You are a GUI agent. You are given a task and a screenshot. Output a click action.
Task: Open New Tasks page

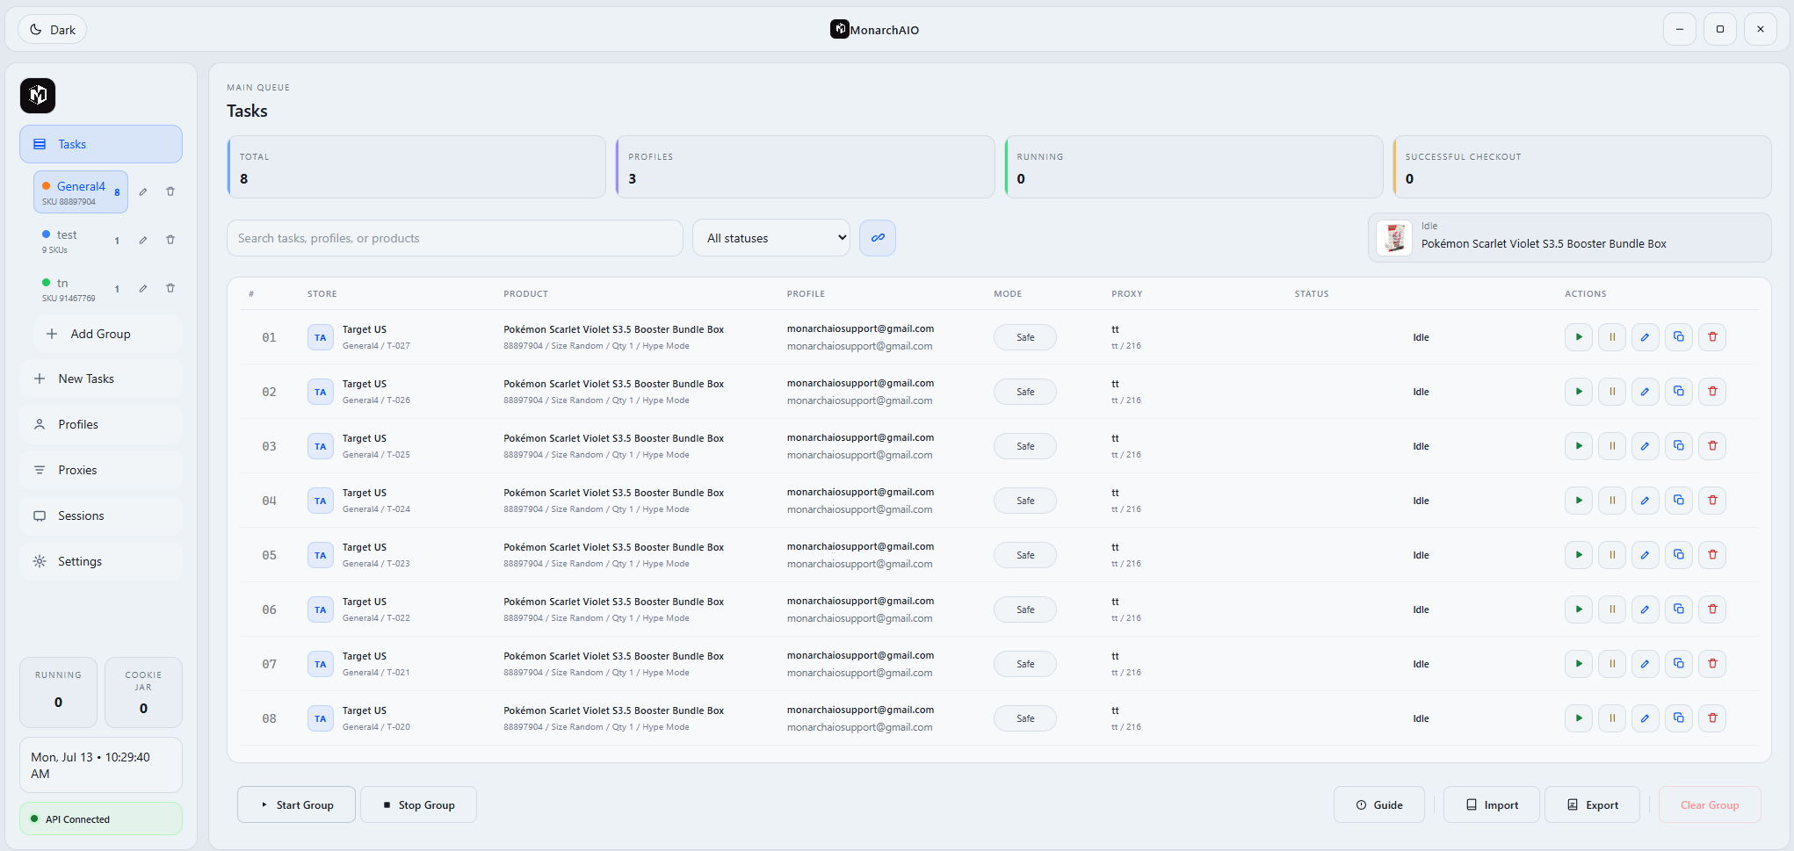tap(101, 379)
